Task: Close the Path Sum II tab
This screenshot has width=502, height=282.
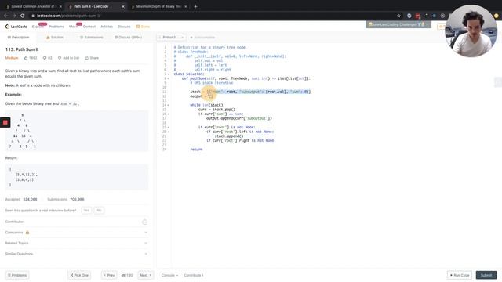Action: (123, 6)
